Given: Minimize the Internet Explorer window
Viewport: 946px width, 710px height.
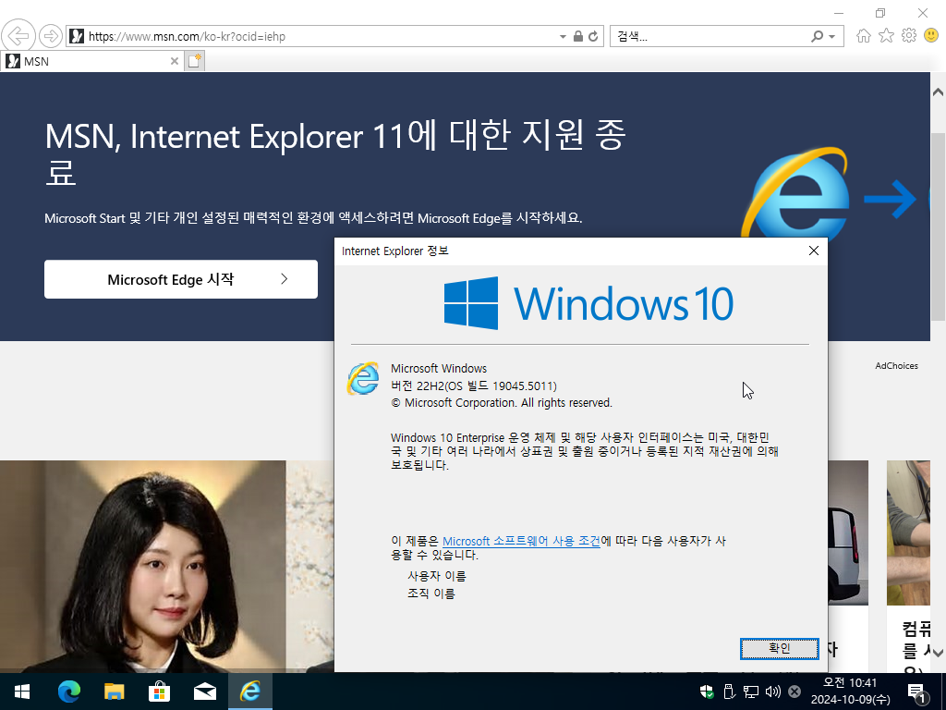Looking at the screenshot, I should pyautogui.click(x=839, y=13).
